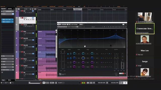Image resolution: width=161 pixels, height=90 pixels.
Task: Click the Room track blue channel button
Action: click(x=33, y=18)
